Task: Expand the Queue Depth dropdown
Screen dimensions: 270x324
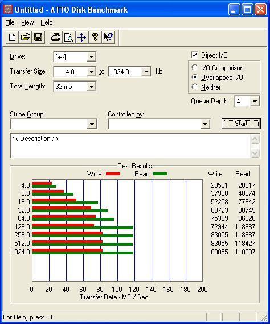Action: pos(255,102)
